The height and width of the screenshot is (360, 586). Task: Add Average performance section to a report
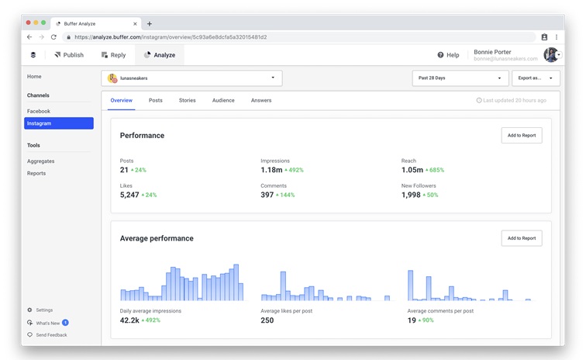click(x=522, y=238)
